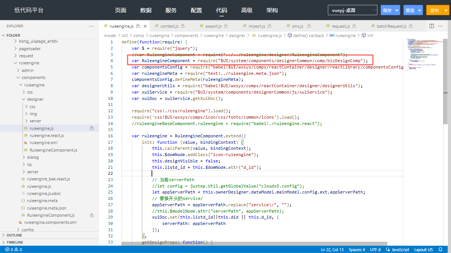Open ruleengine.react.js in the explorer
This screenshot has width=451, height=253.
[x=50, y=135]
